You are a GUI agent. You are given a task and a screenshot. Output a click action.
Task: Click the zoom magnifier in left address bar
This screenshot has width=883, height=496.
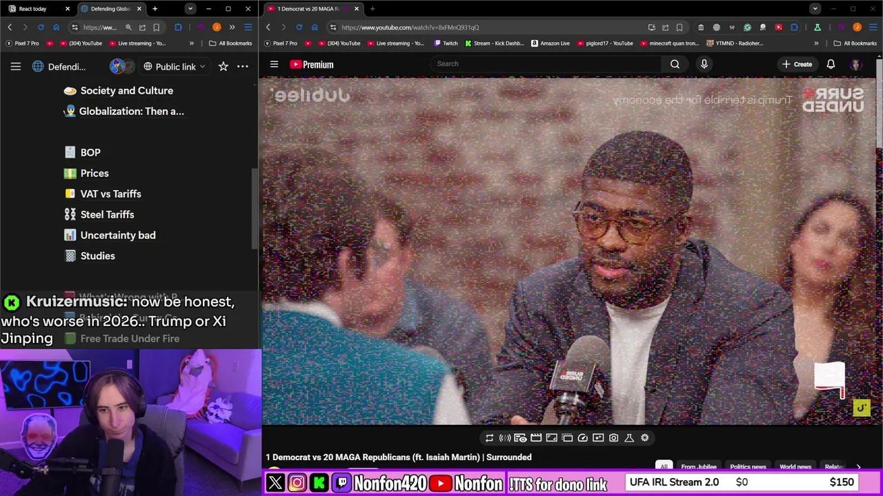[128, 27]
